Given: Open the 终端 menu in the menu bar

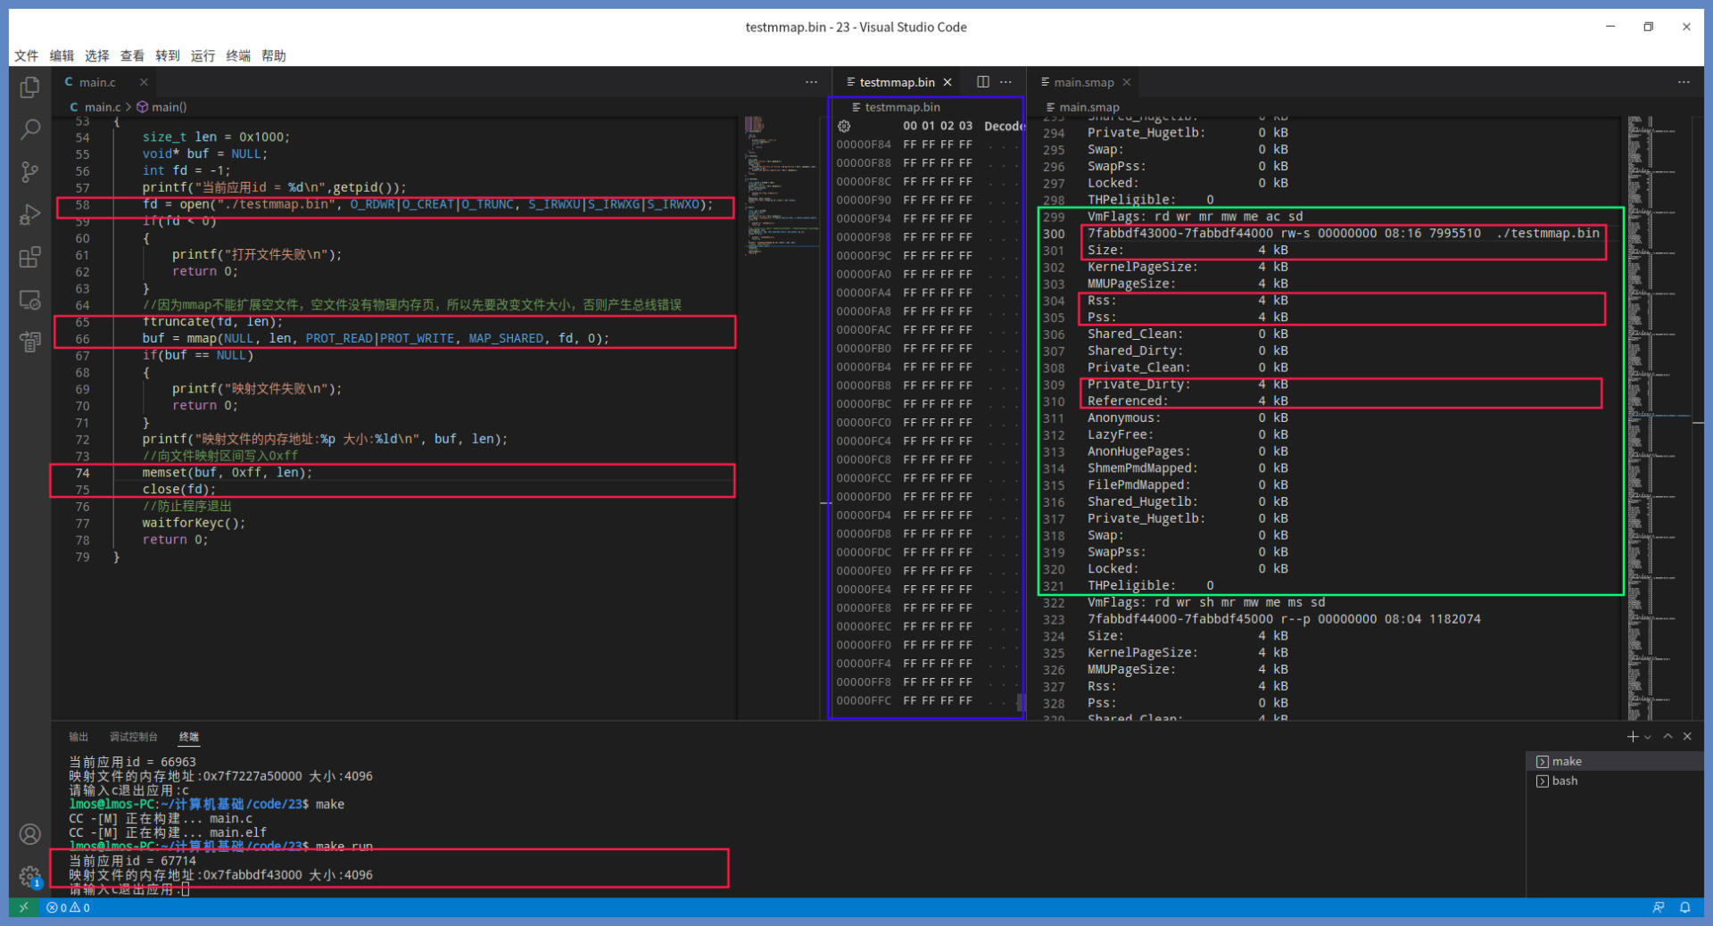Looking at the screenshot, I should click(238, 55).
